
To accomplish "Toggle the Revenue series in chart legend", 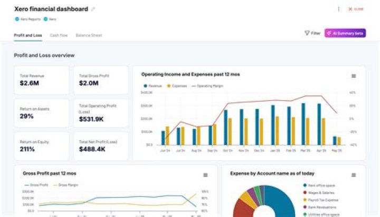I will coord(153,86).
